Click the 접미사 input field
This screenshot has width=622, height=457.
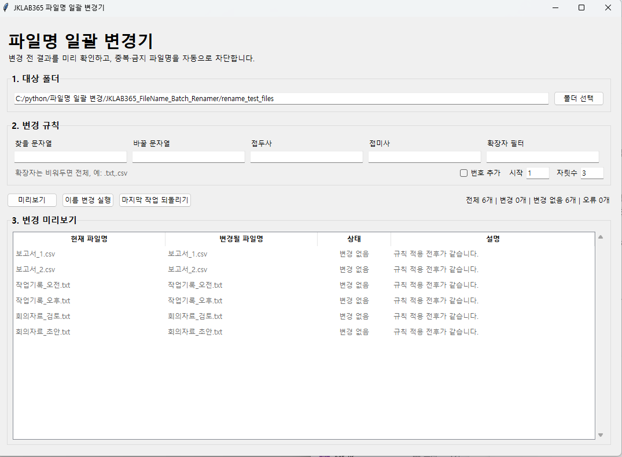pyautogui.click(x=425, y=157)
